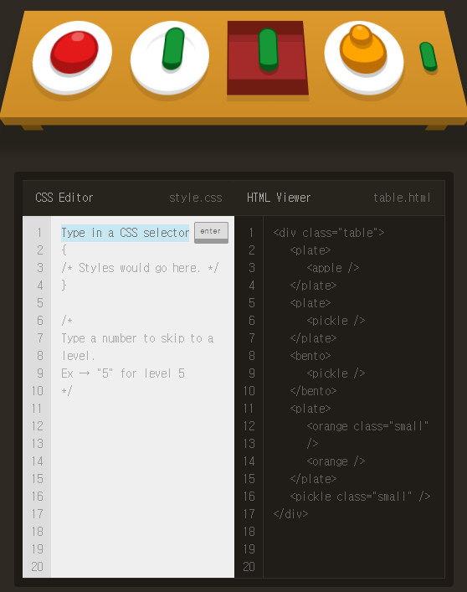Click the CSS Editor panel title
This screenshot has width=467, height=592.
(x=64, y=198)
